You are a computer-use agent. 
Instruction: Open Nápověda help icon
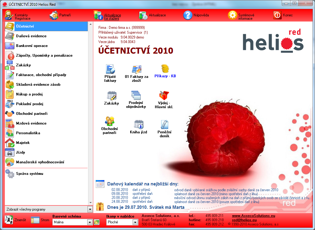188,15
